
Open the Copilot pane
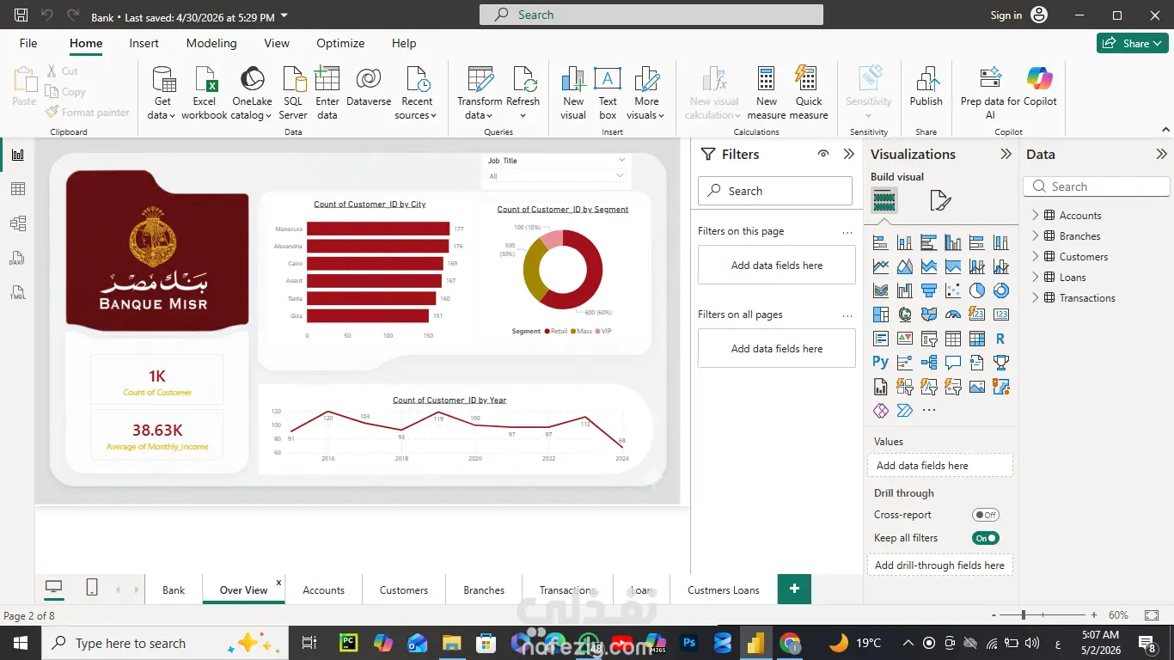[x=1040, y=87]
